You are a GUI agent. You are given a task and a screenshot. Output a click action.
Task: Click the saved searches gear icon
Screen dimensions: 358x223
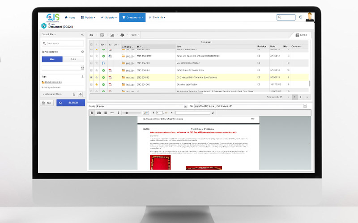[82, 52]
